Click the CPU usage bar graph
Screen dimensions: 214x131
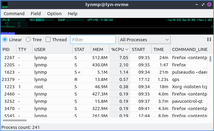[14, 20]
